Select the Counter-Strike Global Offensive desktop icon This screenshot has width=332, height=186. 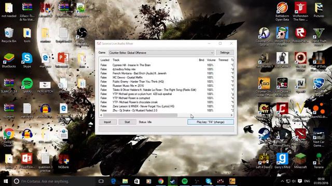tap(264, 87)
